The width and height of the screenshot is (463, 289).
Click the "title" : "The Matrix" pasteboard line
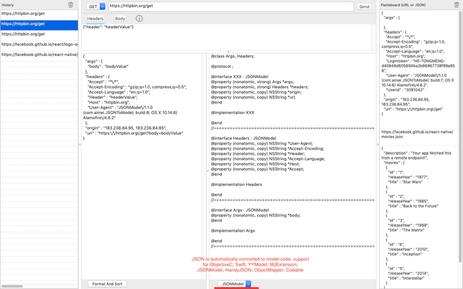[x=406, y=230]
